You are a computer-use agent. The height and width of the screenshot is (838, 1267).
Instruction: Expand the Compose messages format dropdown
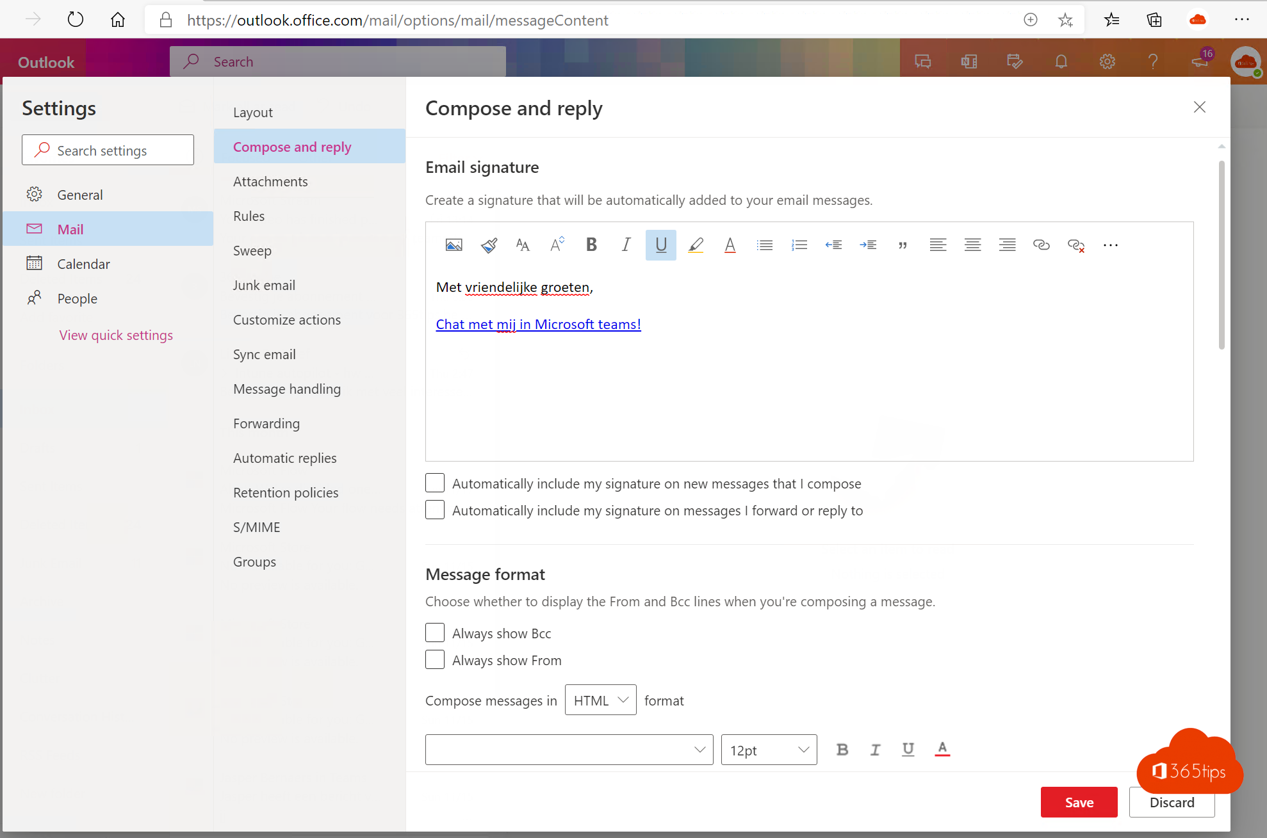599,700
